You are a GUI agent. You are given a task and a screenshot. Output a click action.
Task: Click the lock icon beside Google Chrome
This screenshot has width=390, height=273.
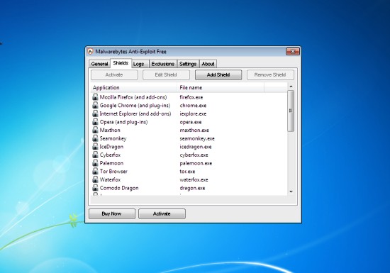[95, 105]
